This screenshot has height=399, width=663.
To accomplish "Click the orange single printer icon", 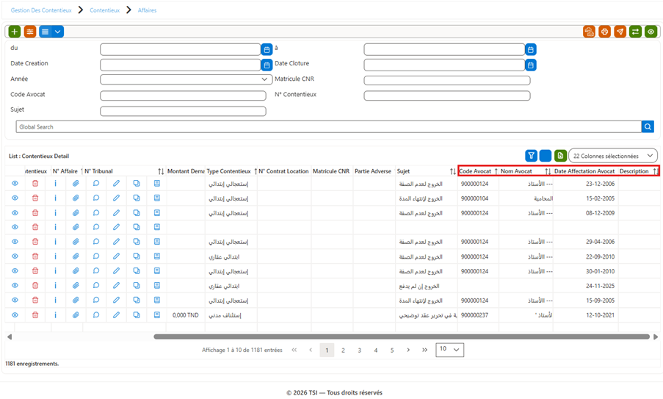I will (x=604, y=32).
